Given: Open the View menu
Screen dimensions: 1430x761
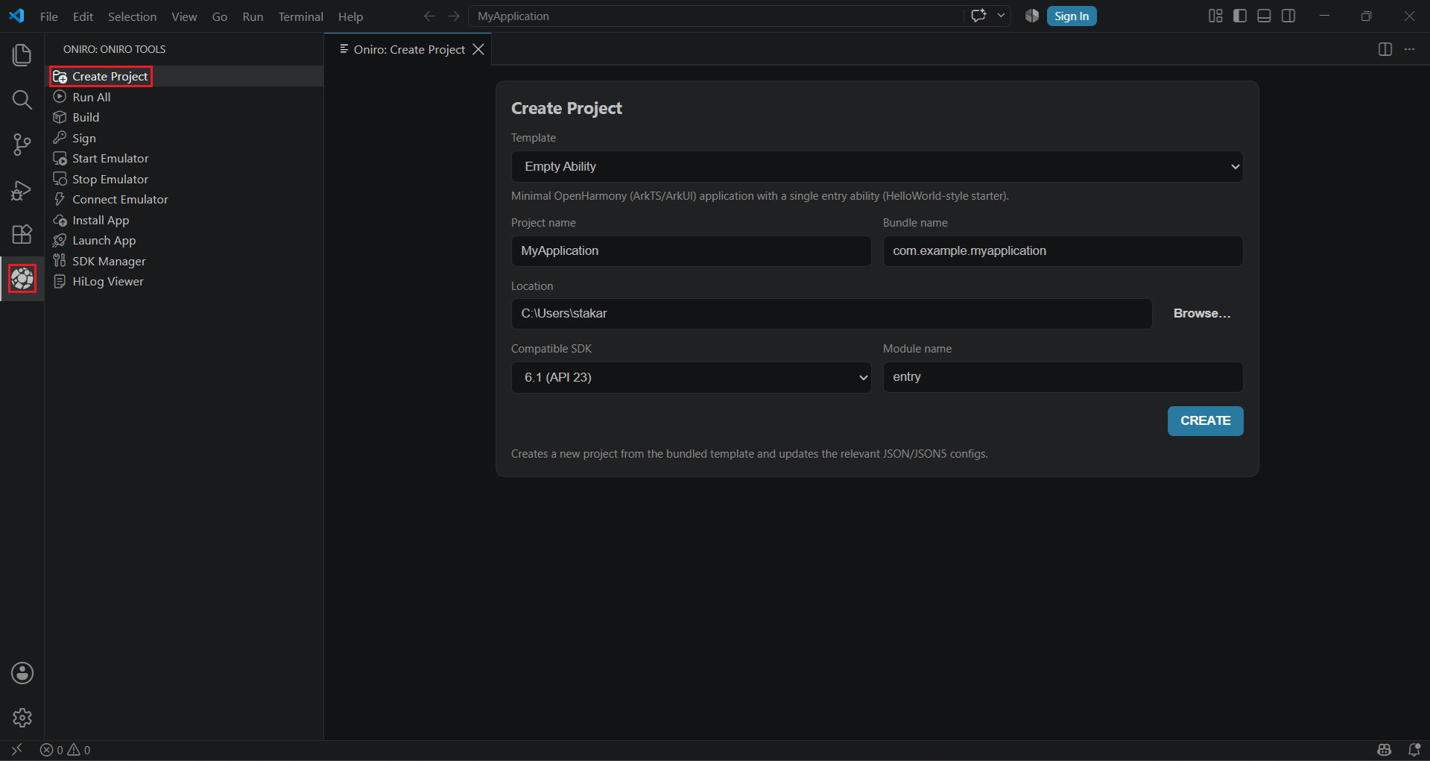Looking at the screenshot, I should [x=184, y=16].
